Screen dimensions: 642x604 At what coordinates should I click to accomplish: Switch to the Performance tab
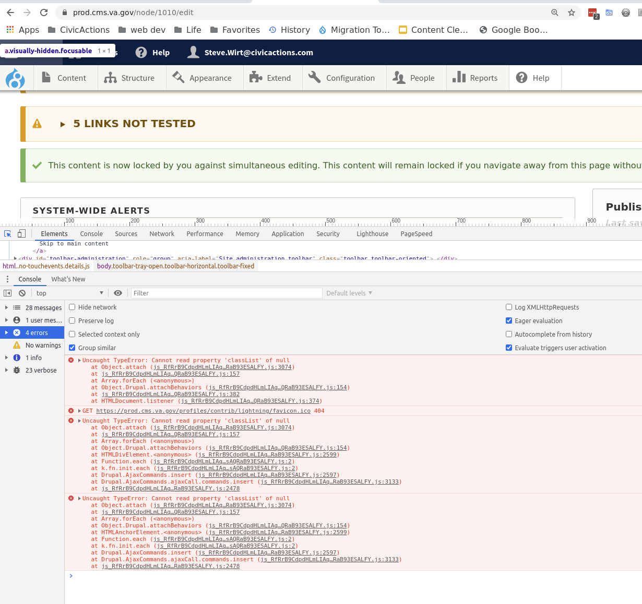(x=205, y=234)
